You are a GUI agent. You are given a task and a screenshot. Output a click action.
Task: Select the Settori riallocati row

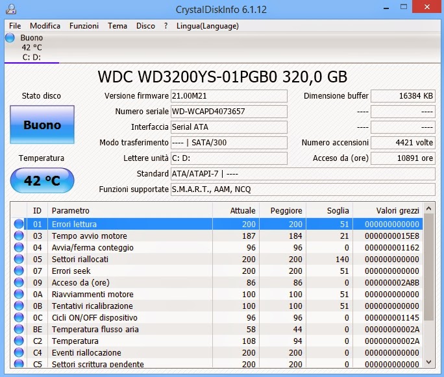tap(217, 259)
